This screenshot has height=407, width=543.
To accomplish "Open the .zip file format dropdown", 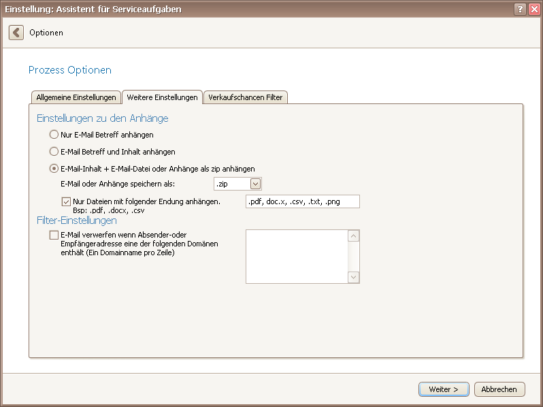I will tap(255, 184).
